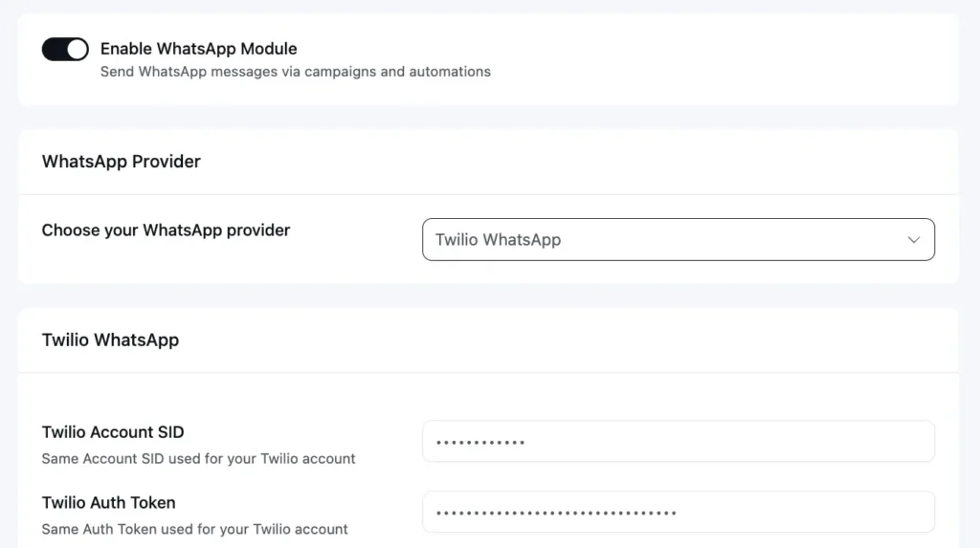Click the 'Enable WhatsApp Module' label text
This screenshot has width=980, height=548.
(x=199, y=49)
